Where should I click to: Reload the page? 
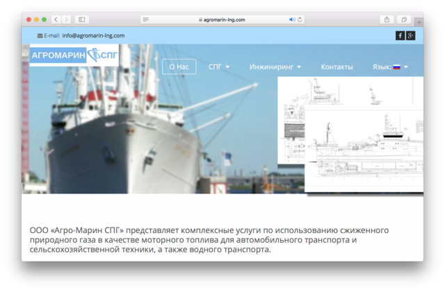pos(300,19)
